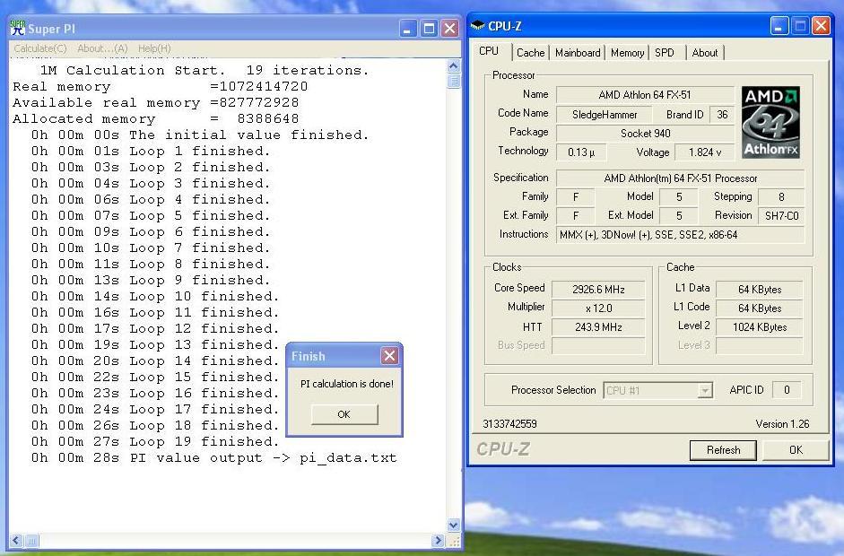Click the Refresh button in CPU-Z
The width and height of the screenshot is (844, 556).
[723, 450]
